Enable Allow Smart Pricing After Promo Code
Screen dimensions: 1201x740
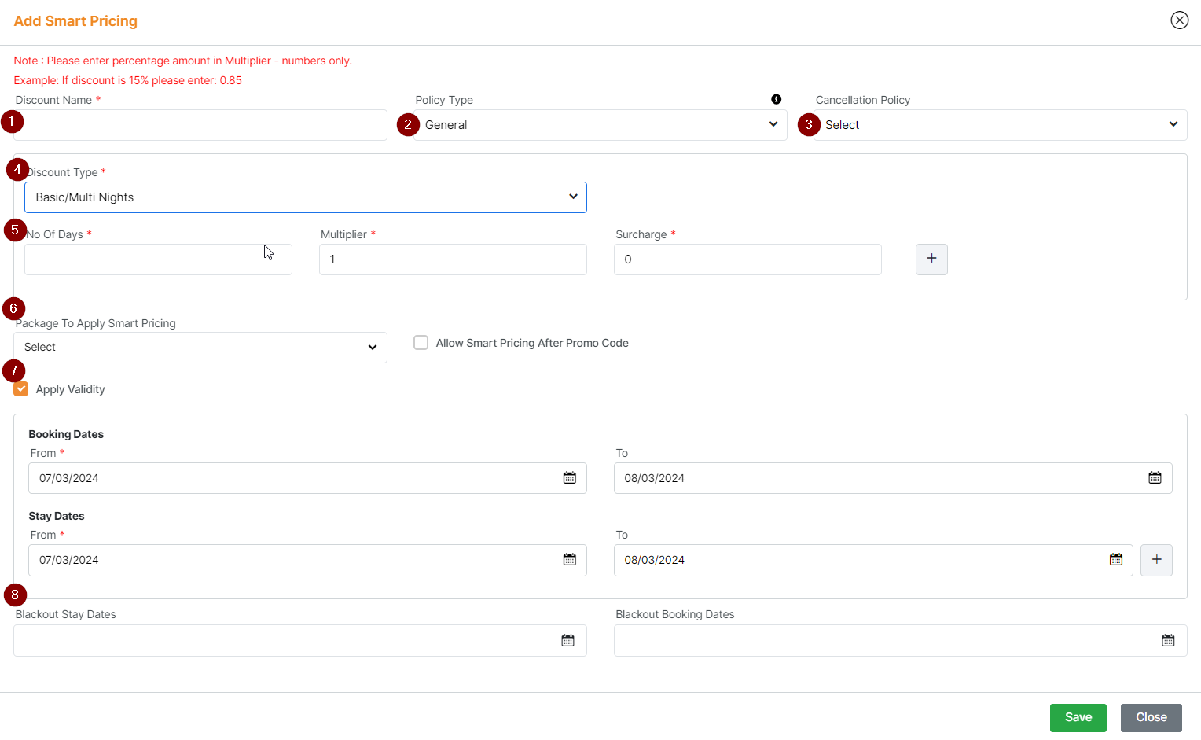[x=421, y=342]
